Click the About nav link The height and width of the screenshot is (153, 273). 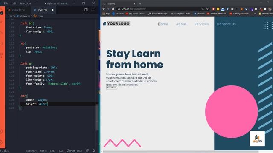pos(181,24)
